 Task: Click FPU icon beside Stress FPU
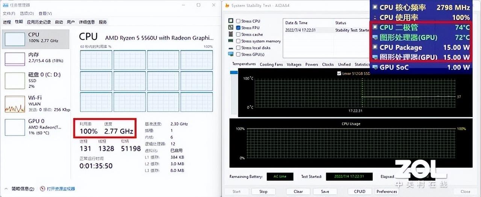tap(231, 28)
